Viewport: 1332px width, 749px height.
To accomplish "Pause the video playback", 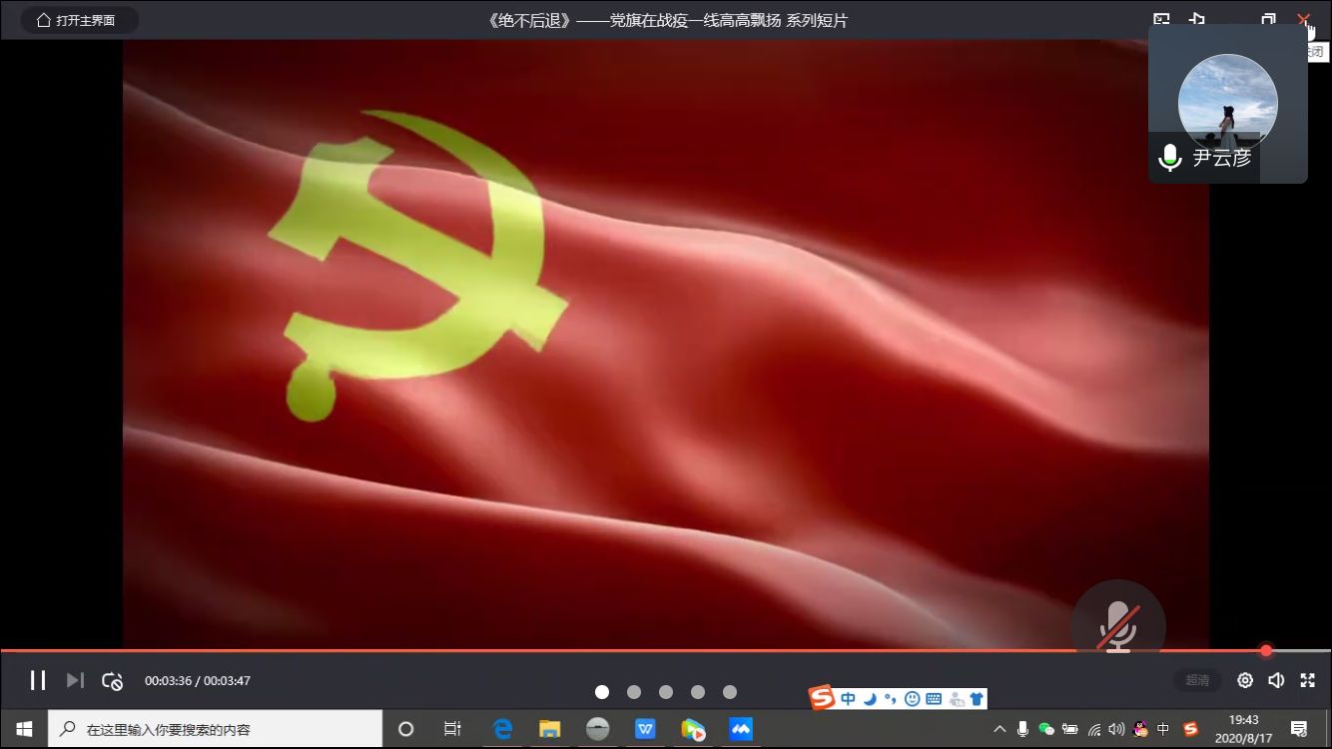I will coord(38,680).
